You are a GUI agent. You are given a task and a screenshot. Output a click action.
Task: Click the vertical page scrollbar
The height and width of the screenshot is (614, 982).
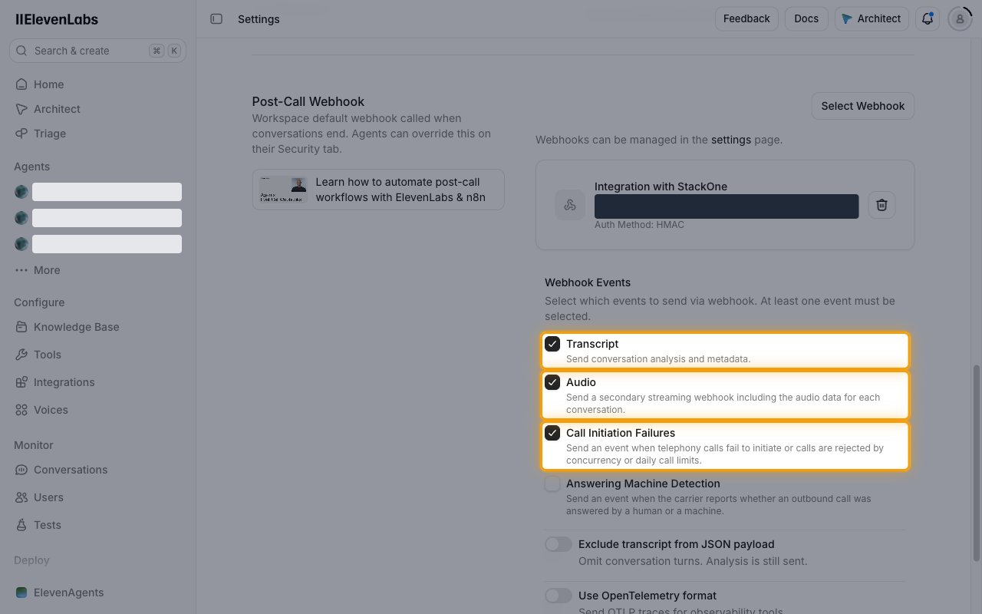tap(977, 463)
